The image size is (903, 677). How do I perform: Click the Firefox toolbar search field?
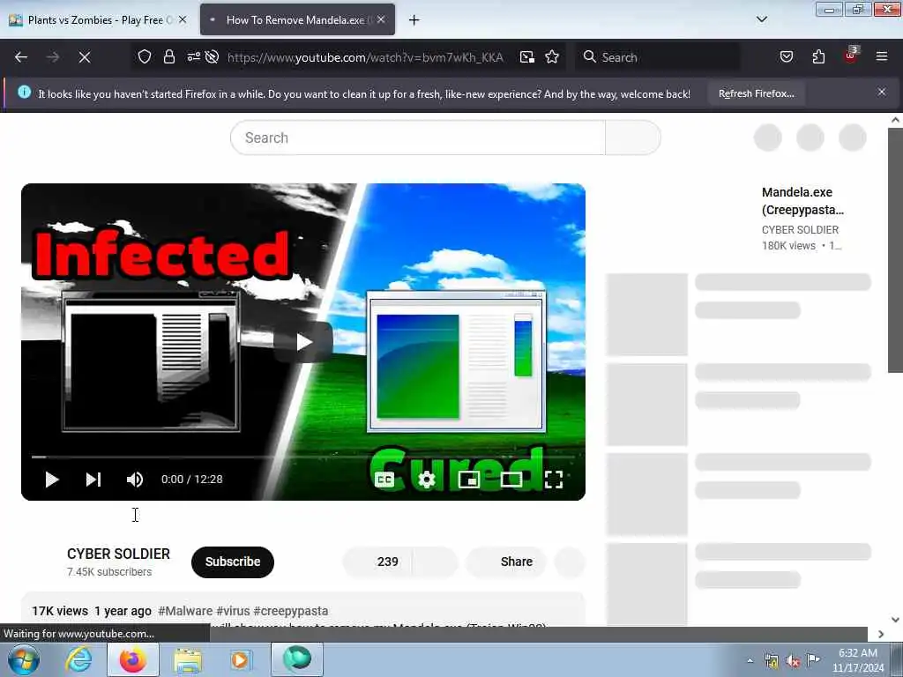click(659, 57)
